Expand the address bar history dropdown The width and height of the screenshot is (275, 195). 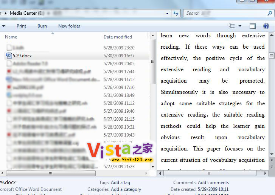(168, 13)
